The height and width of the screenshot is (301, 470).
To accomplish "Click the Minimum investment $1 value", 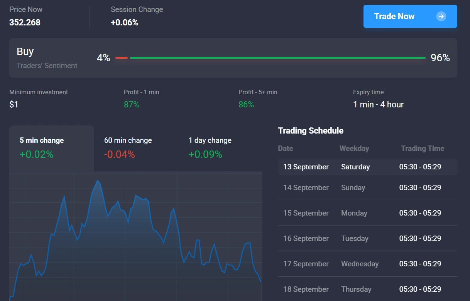I will (x=14, y=104).
